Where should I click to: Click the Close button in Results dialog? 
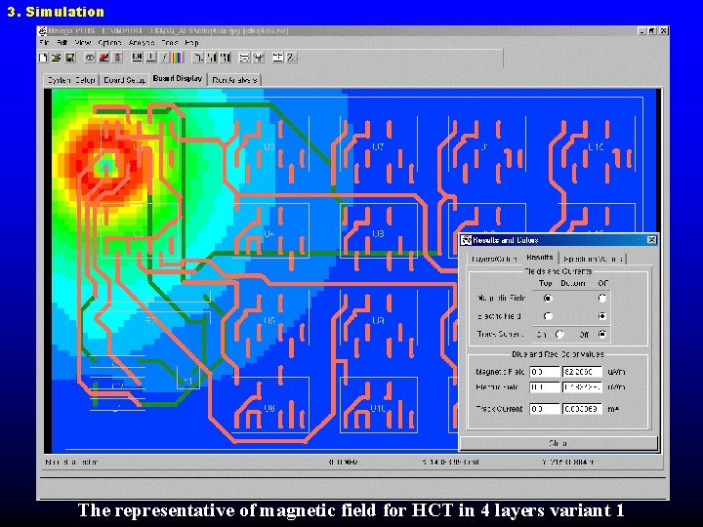coord(558,443)
